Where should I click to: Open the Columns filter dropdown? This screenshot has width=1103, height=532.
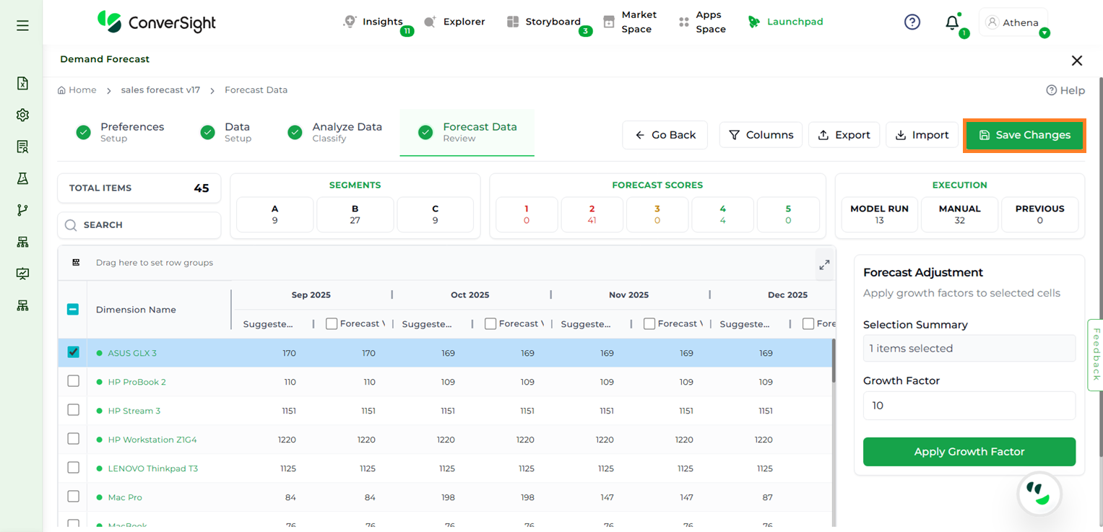761,135
